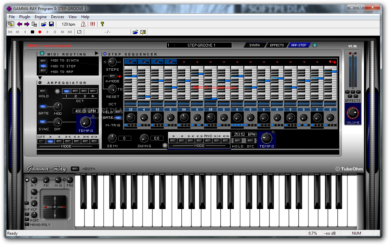Toggle the step sequencer GATE button

(118, 118)
